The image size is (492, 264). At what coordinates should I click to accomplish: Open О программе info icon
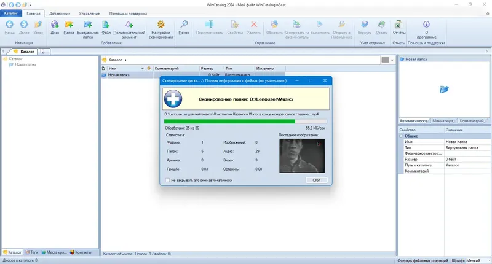click(x=426, y=25)
